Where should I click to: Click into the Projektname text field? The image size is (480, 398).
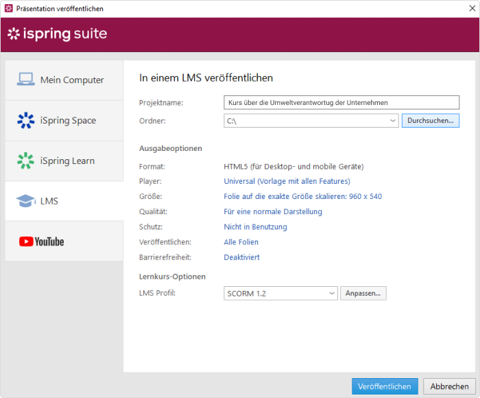click(x=341, y=102)
